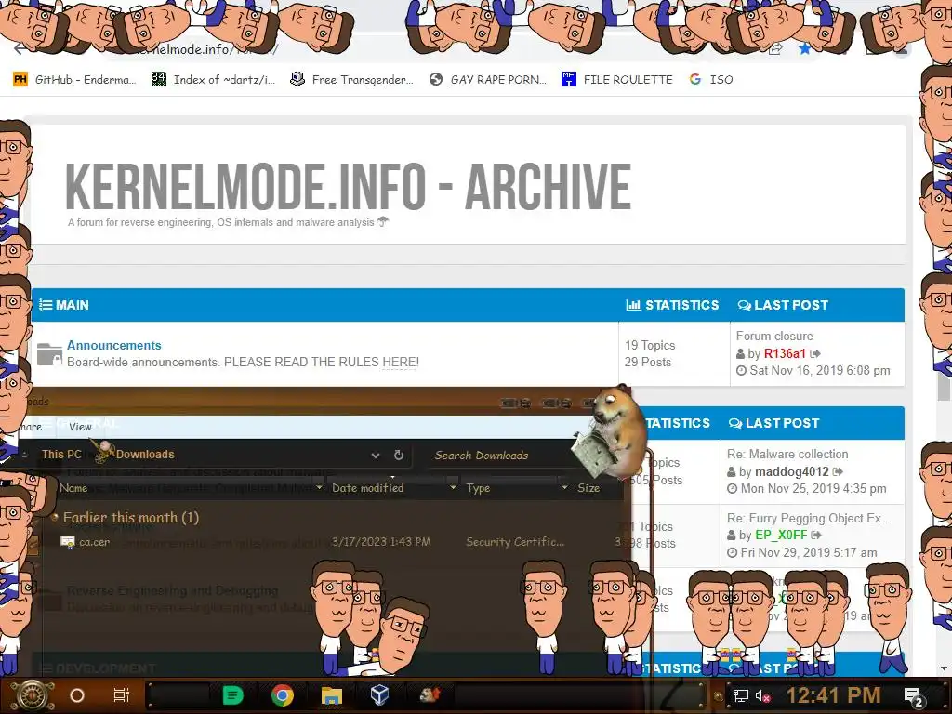Click the 'Fri Nov 29, 2019 5:17 am' timestamp
Image resolution: width=952 pixels, height=714 pixels.
click(x=808, y=552)
